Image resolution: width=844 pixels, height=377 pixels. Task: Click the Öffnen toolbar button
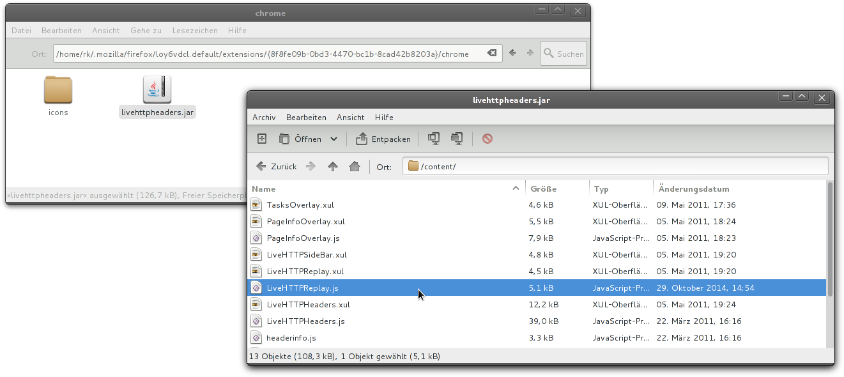pos(300,139)
